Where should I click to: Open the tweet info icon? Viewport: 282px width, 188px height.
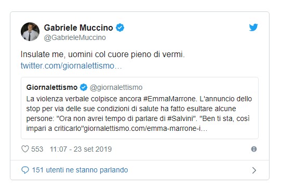point(254,149)
